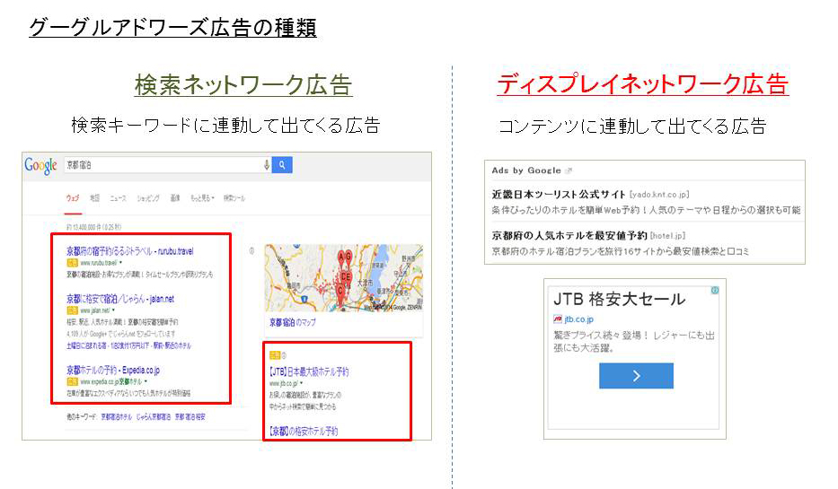The width and height of the screenshot is (838, 489).
Task: Click the AdChoices icon on JTB banner
Action: pyautogui.click(x=715, y=291)
